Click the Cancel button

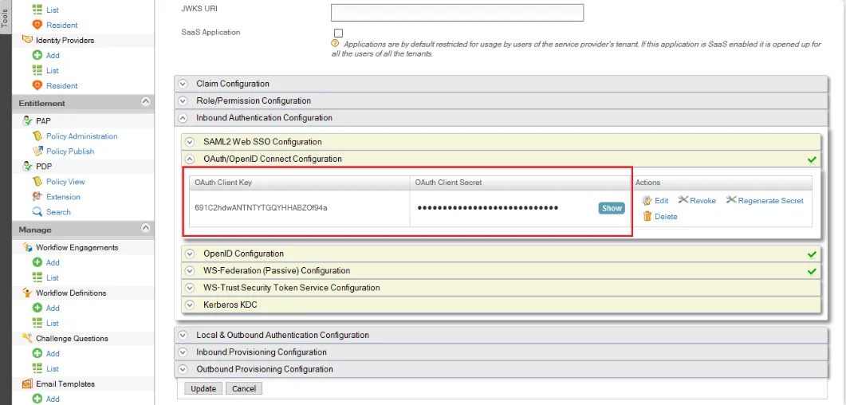point(244,389)
